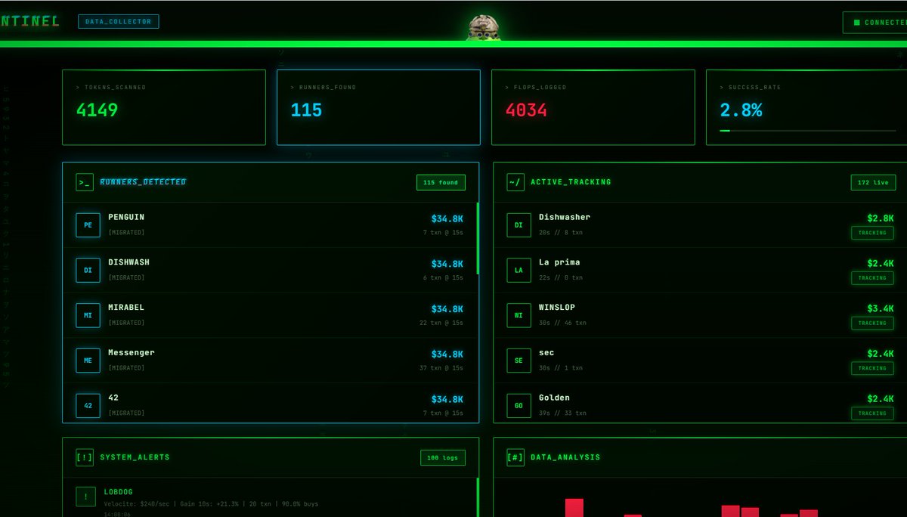Viewport: 907px width, 517px height.
Task: Click the DATA_ANALYSIS hash icon
Action: point(515,457)
